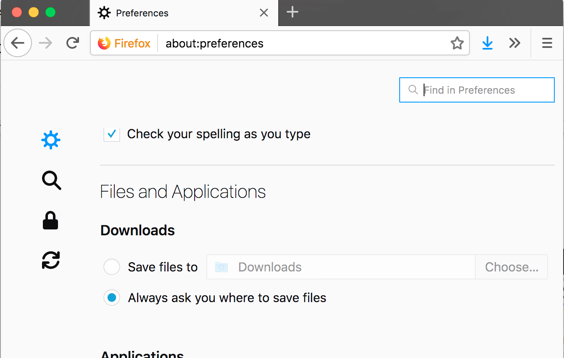Select Always ask you where to save files
The height and width of the screenshot is (358, 564).
[x=112, y=297]
